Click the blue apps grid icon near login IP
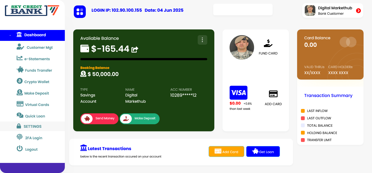This screenshot has width=372, height=173. (80, 12)
